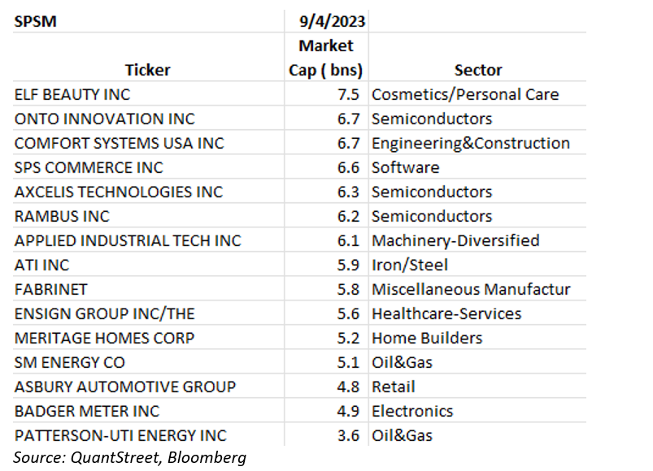Select the Machinery-Diversified sector cell
The image size is (653, 471).
coord(455,240)
